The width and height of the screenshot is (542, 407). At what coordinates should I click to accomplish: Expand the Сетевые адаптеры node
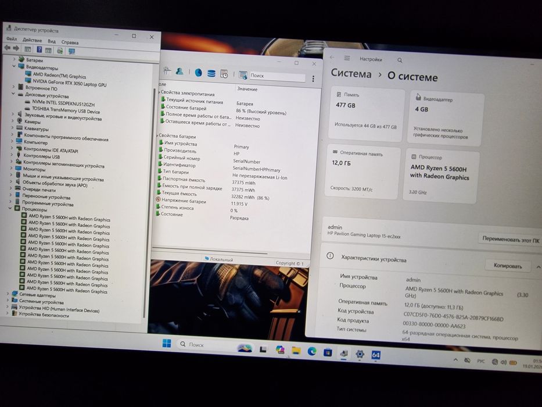click(x=8, y=294)
